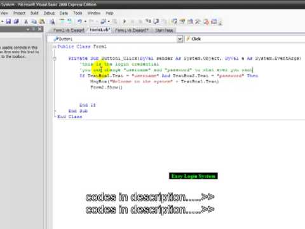The image size is (305, 229).
Task: Open the Debug menu
Action: (49, 13)
